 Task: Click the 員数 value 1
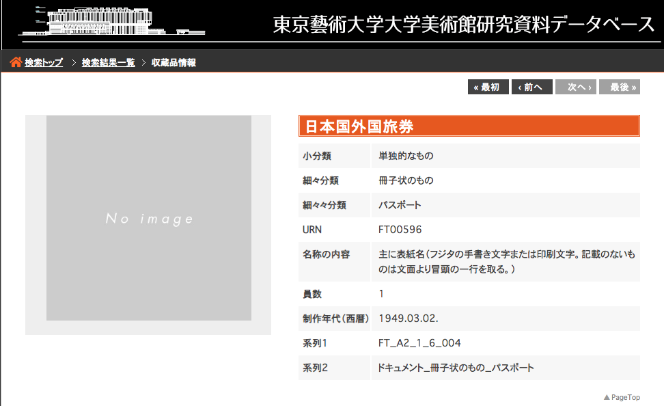click(x=381, y=294)
